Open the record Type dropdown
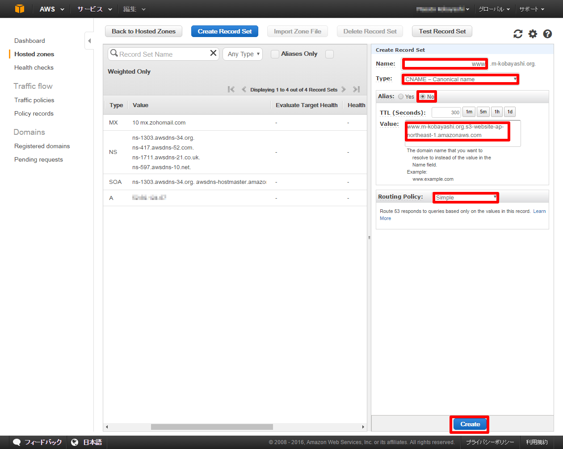This screenshot has width=563, height=449. click(x=460, y=79)
